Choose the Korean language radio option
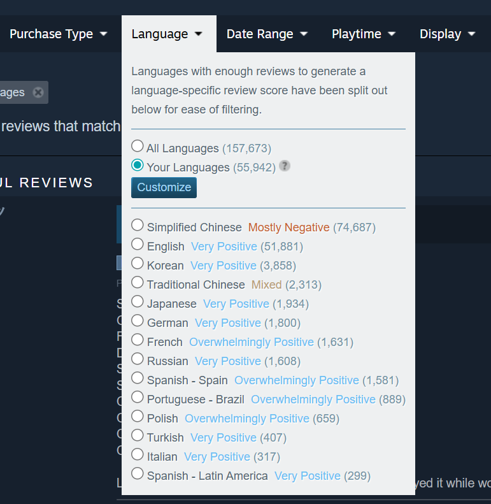Screen dimensions: 491x504 137,263
